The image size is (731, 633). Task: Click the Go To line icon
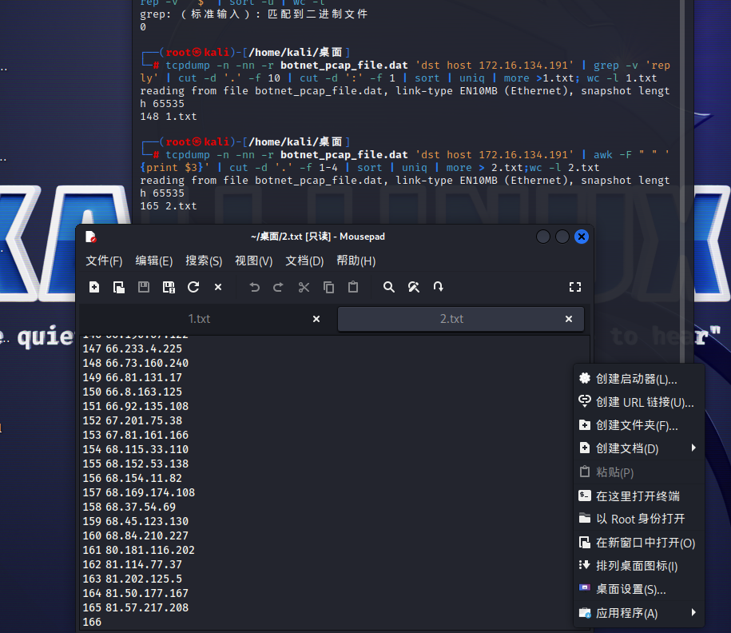point(439,287)
